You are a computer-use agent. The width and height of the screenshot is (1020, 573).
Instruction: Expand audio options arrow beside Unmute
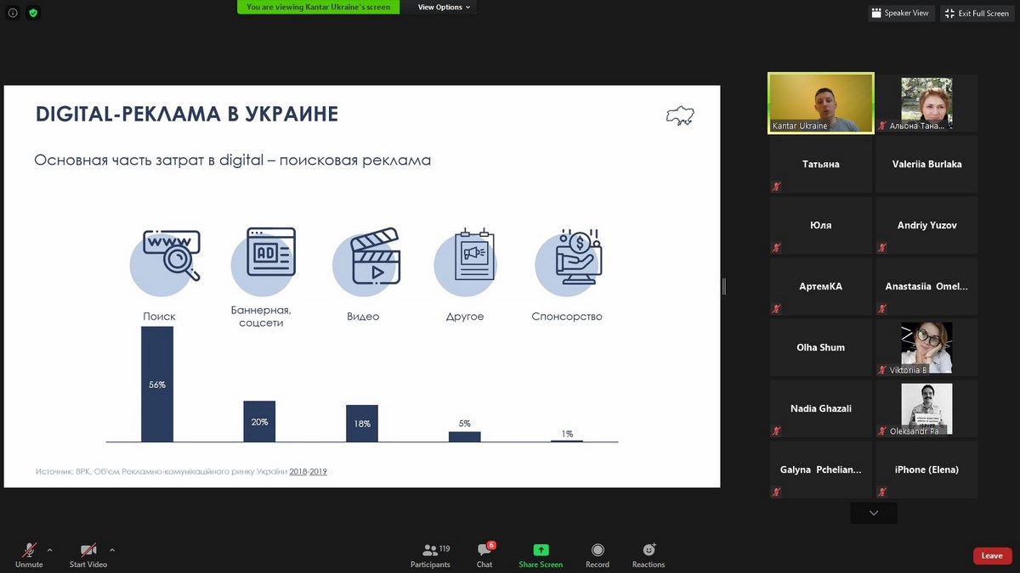pyautogui.click(x=49, y=549)
